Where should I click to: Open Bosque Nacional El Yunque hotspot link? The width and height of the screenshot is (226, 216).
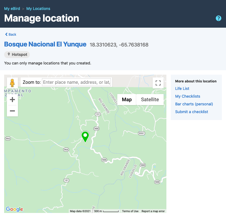[x=45, y=44]
